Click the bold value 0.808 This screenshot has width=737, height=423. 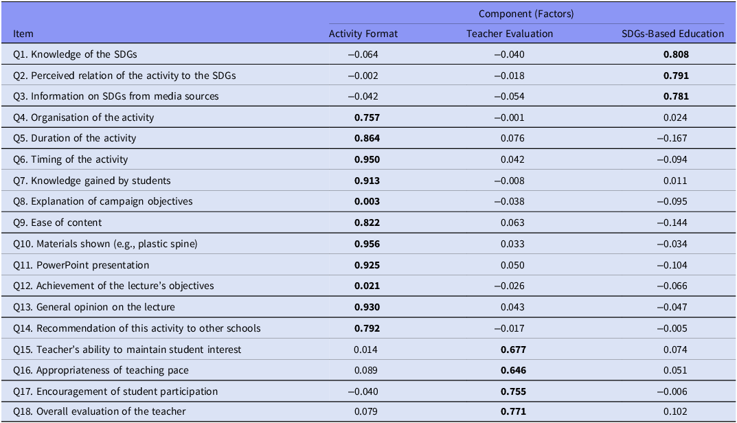[674, 54]
